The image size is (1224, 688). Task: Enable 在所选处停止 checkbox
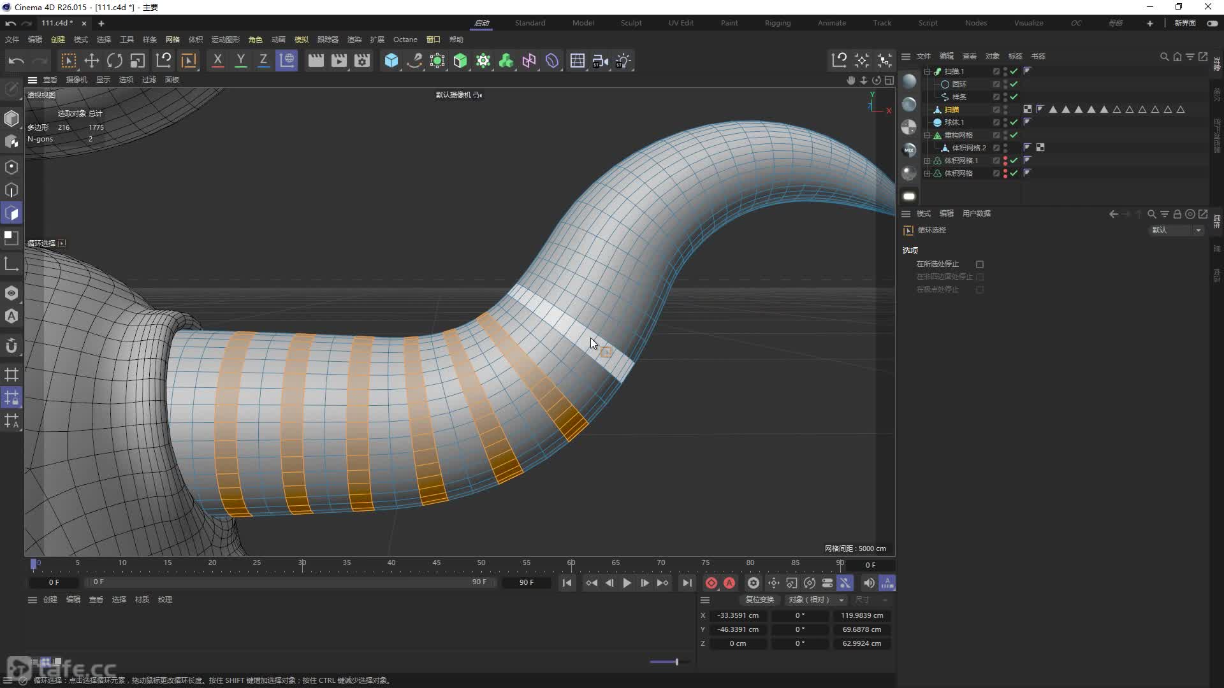click(x=980, y=264)
